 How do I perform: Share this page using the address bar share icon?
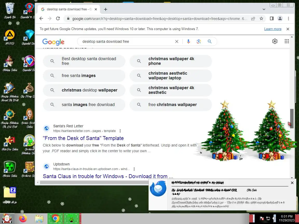pos(253,18)
